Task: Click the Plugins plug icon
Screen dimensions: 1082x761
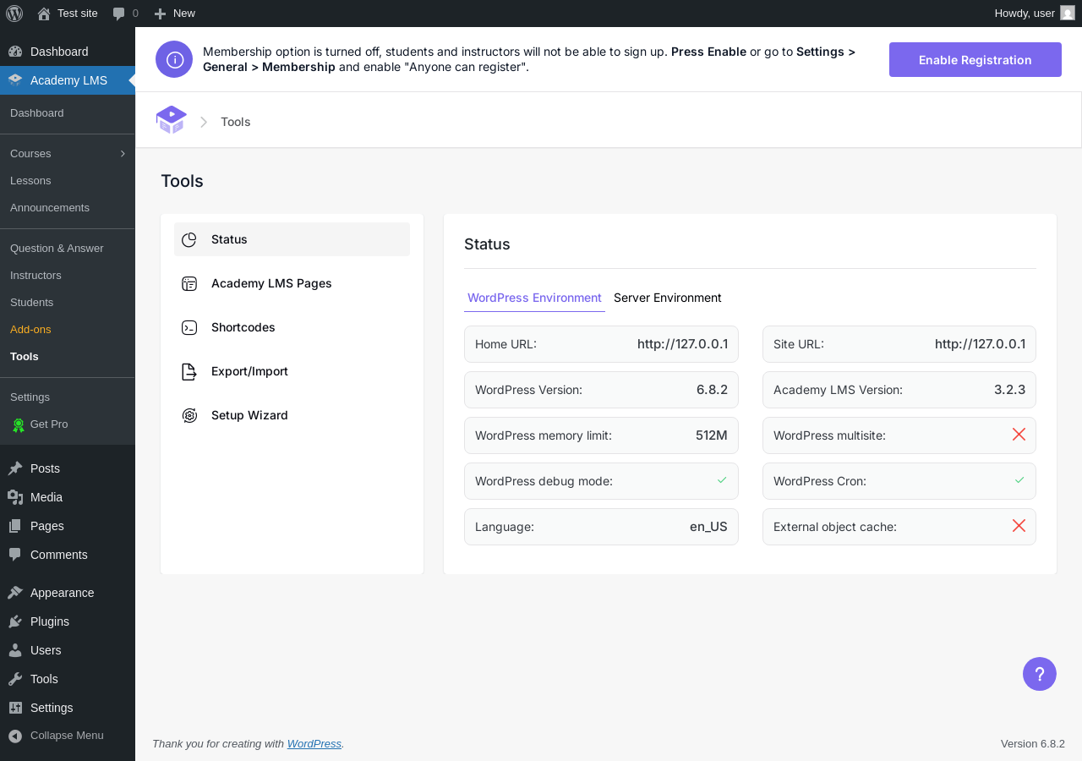Action: pos(15,621)
